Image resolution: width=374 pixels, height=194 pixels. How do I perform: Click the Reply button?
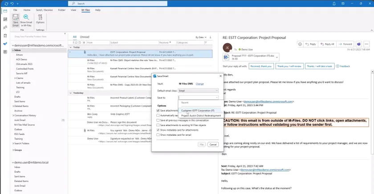[x=311, y=44]
